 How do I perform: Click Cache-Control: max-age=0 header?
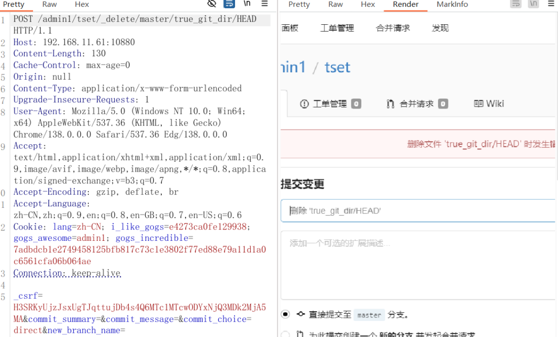tap(71, 65)
